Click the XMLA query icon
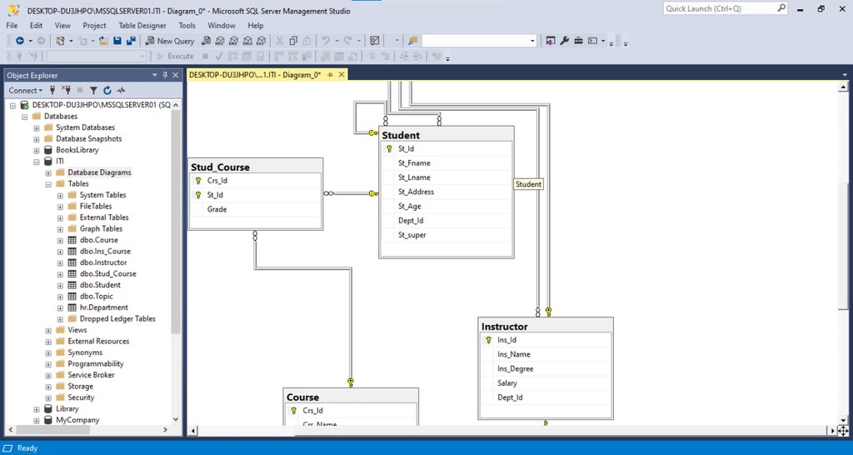 (247, 41)
